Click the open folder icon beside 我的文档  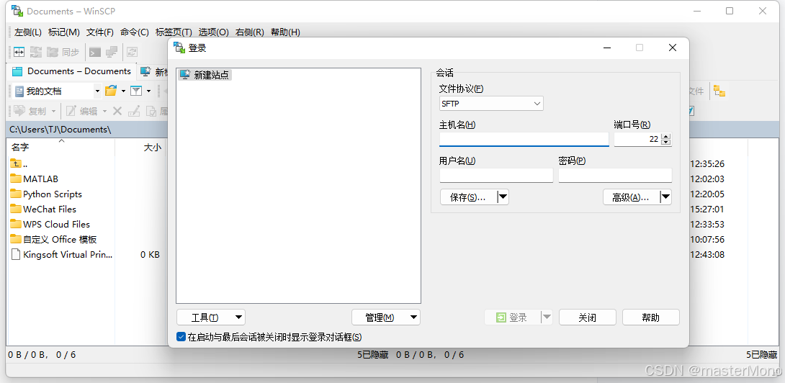pyautogui.click(x=111, y=91)
